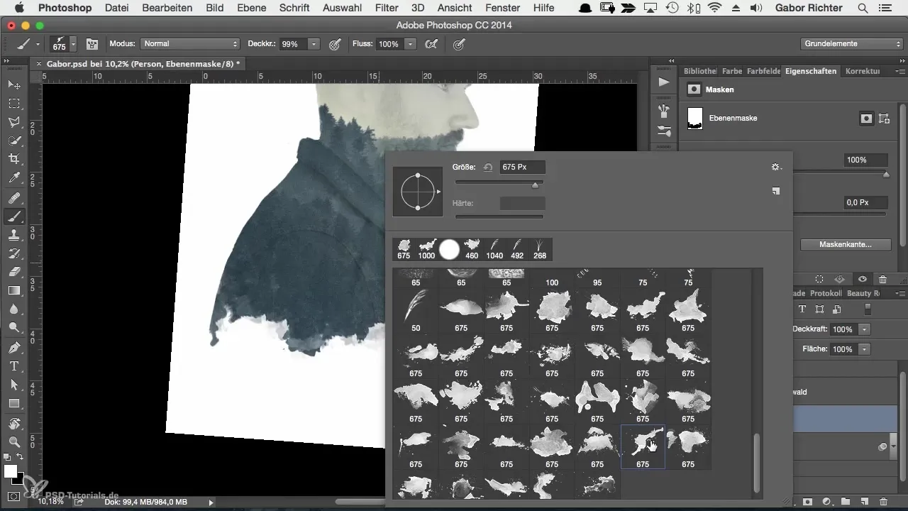The height and width of the screenshot is (511, 908).
Task: Swap foreground and background colors
Action: (20, 457)
